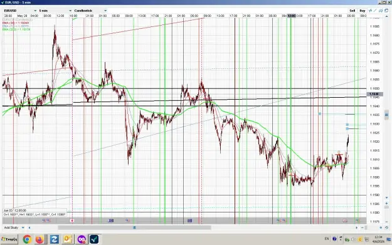The image size is (392, 245).
Task: Open the indicators/studies chart icon
Action: coord(371,11)
